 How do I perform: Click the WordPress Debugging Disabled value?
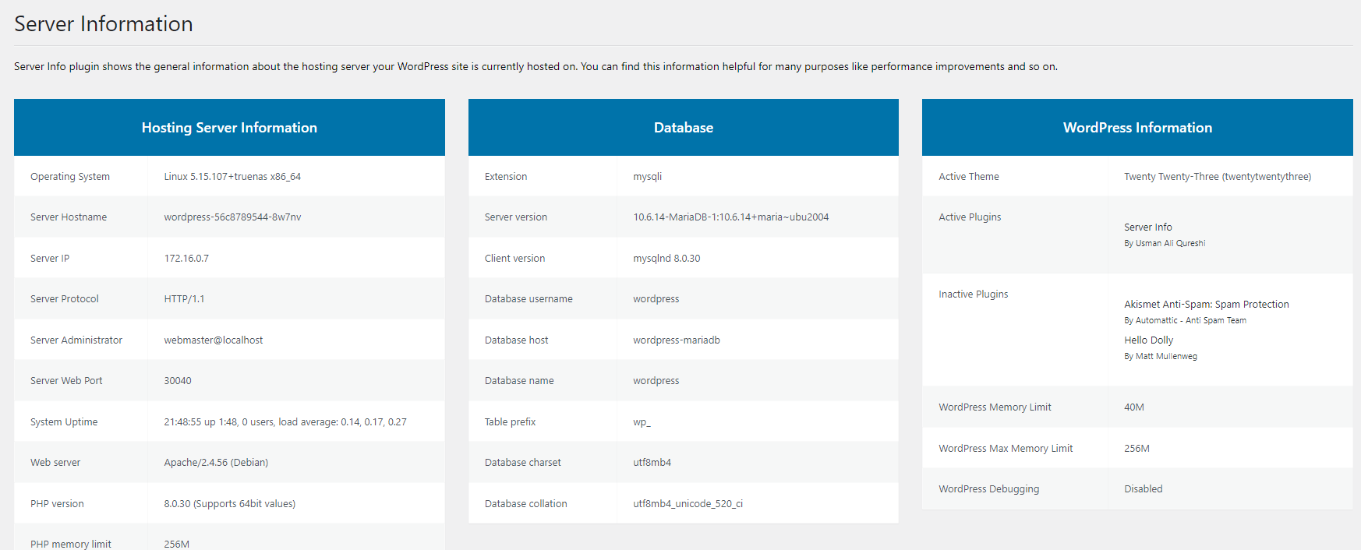[1143, 489]
